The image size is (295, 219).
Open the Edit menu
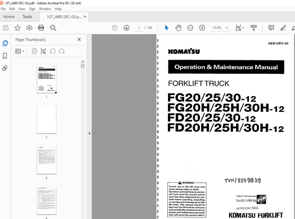point(12,9)
